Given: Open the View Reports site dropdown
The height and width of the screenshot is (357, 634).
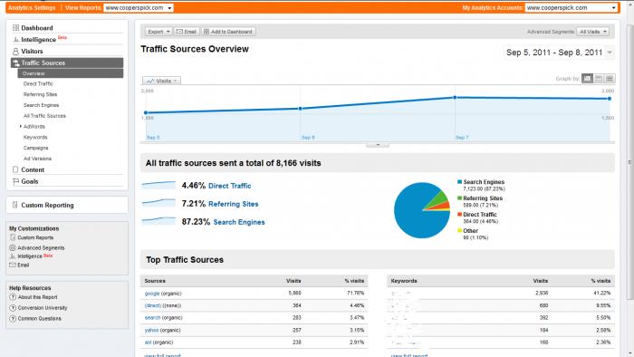Looking at the screenshot, I should (x=139, y=7).
